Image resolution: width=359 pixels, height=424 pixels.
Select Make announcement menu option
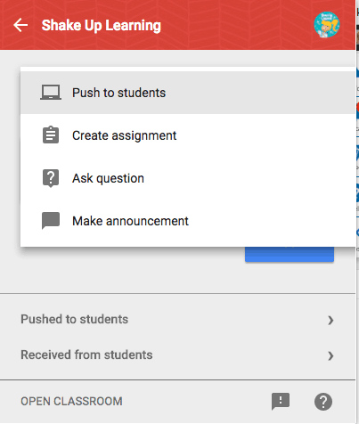point(188,221)
